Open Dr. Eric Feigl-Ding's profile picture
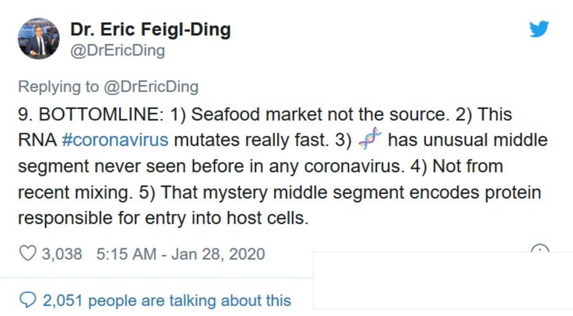 pos(39,38)
